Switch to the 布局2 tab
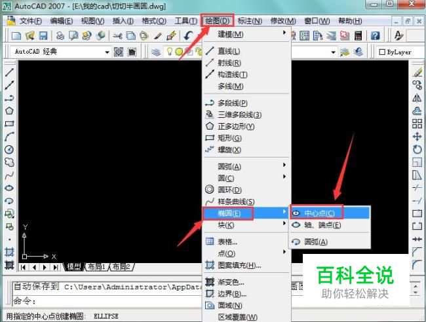Image resolution: width=426 pixels, height=322 pixels. click(121, 267)
